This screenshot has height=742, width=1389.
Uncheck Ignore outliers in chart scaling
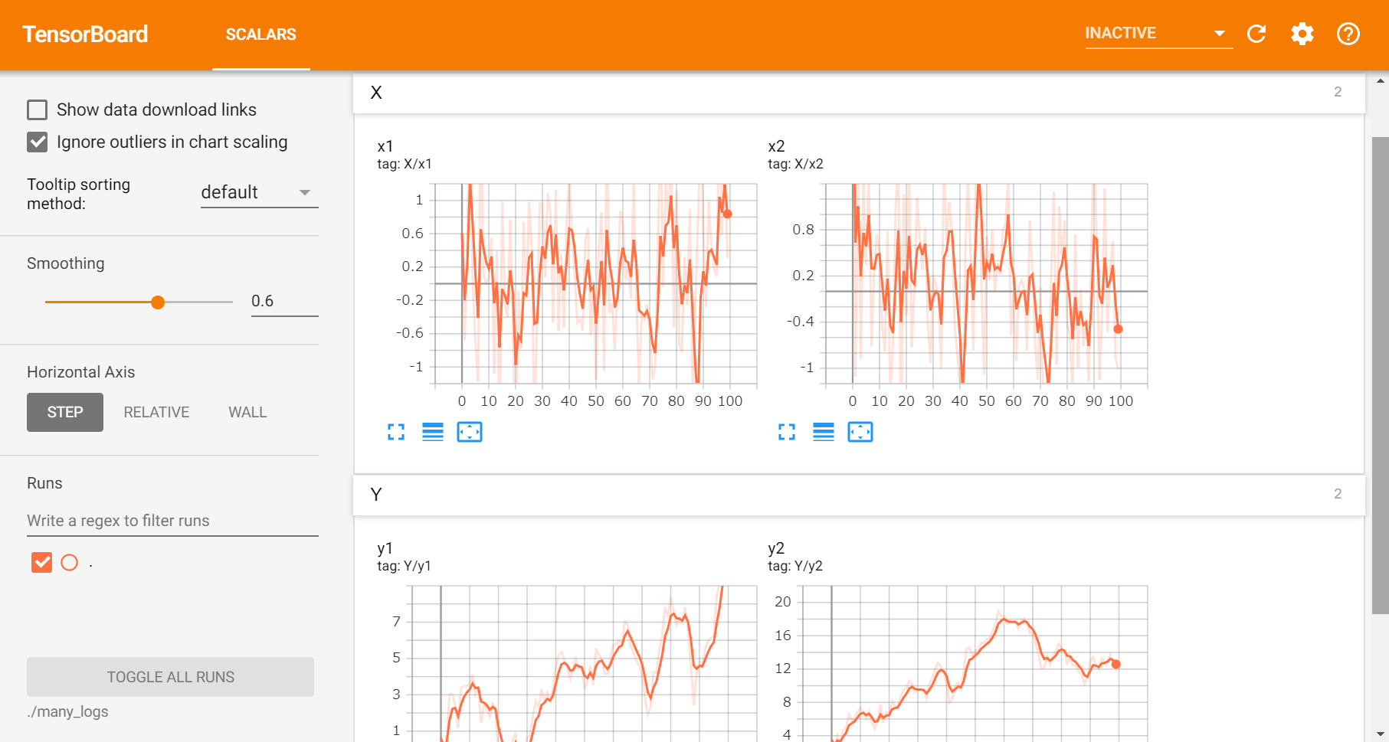coord(38,142)
